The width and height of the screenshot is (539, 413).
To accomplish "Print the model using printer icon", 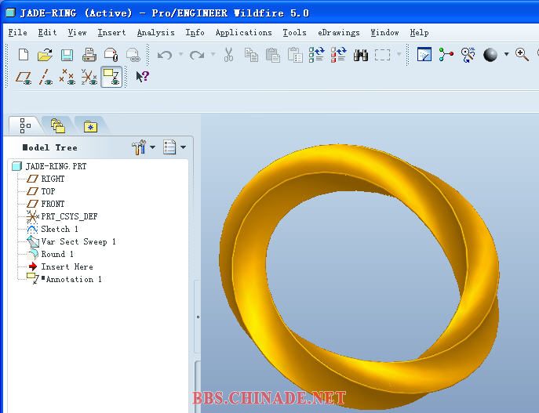I will [89, 55].
